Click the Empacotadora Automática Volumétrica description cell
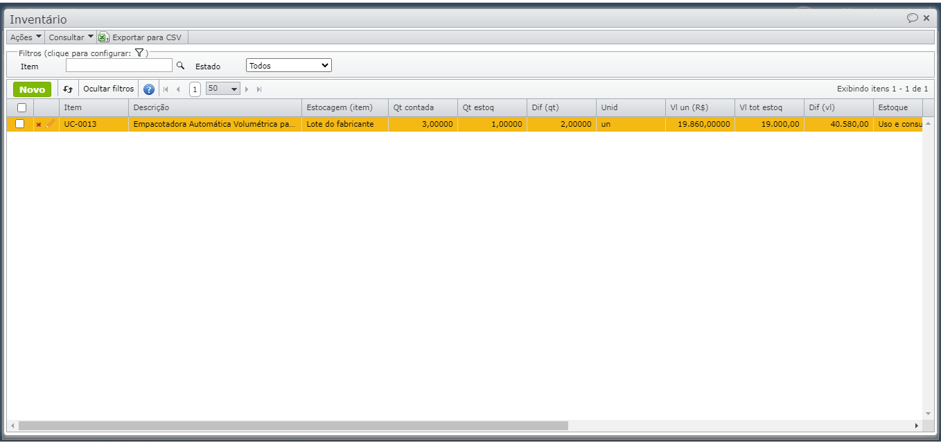This screenshot has height=442, width=941. [x=215, y=124]
